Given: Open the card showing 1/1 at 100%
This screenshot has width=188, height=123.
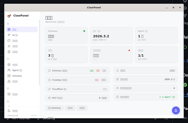Looking at the screenshot, I should [x=156, y=55].
